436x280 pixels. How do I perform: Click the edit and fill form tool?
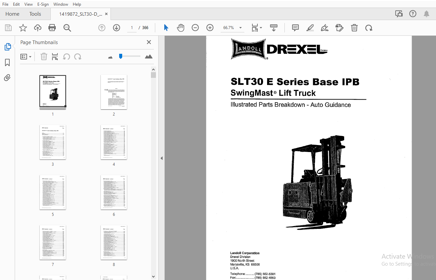pyautogui.click(x=340, y=28)
